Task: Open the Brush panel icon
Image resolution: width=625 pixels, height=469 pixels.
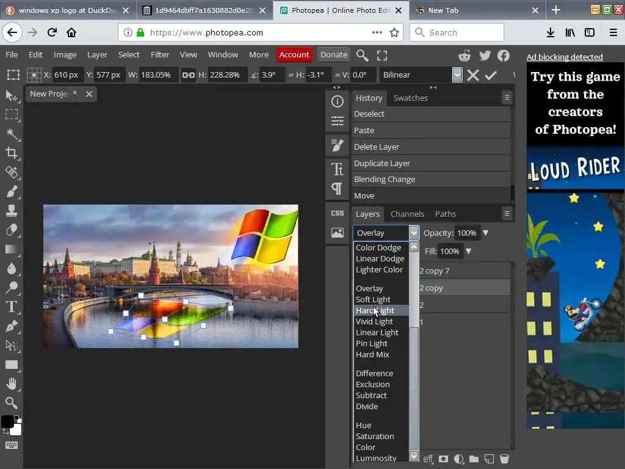Action: 337,145
